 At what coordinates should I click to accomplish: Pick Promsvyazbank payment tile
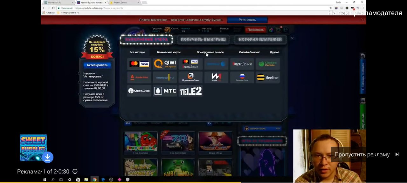[x=190, y=77]
